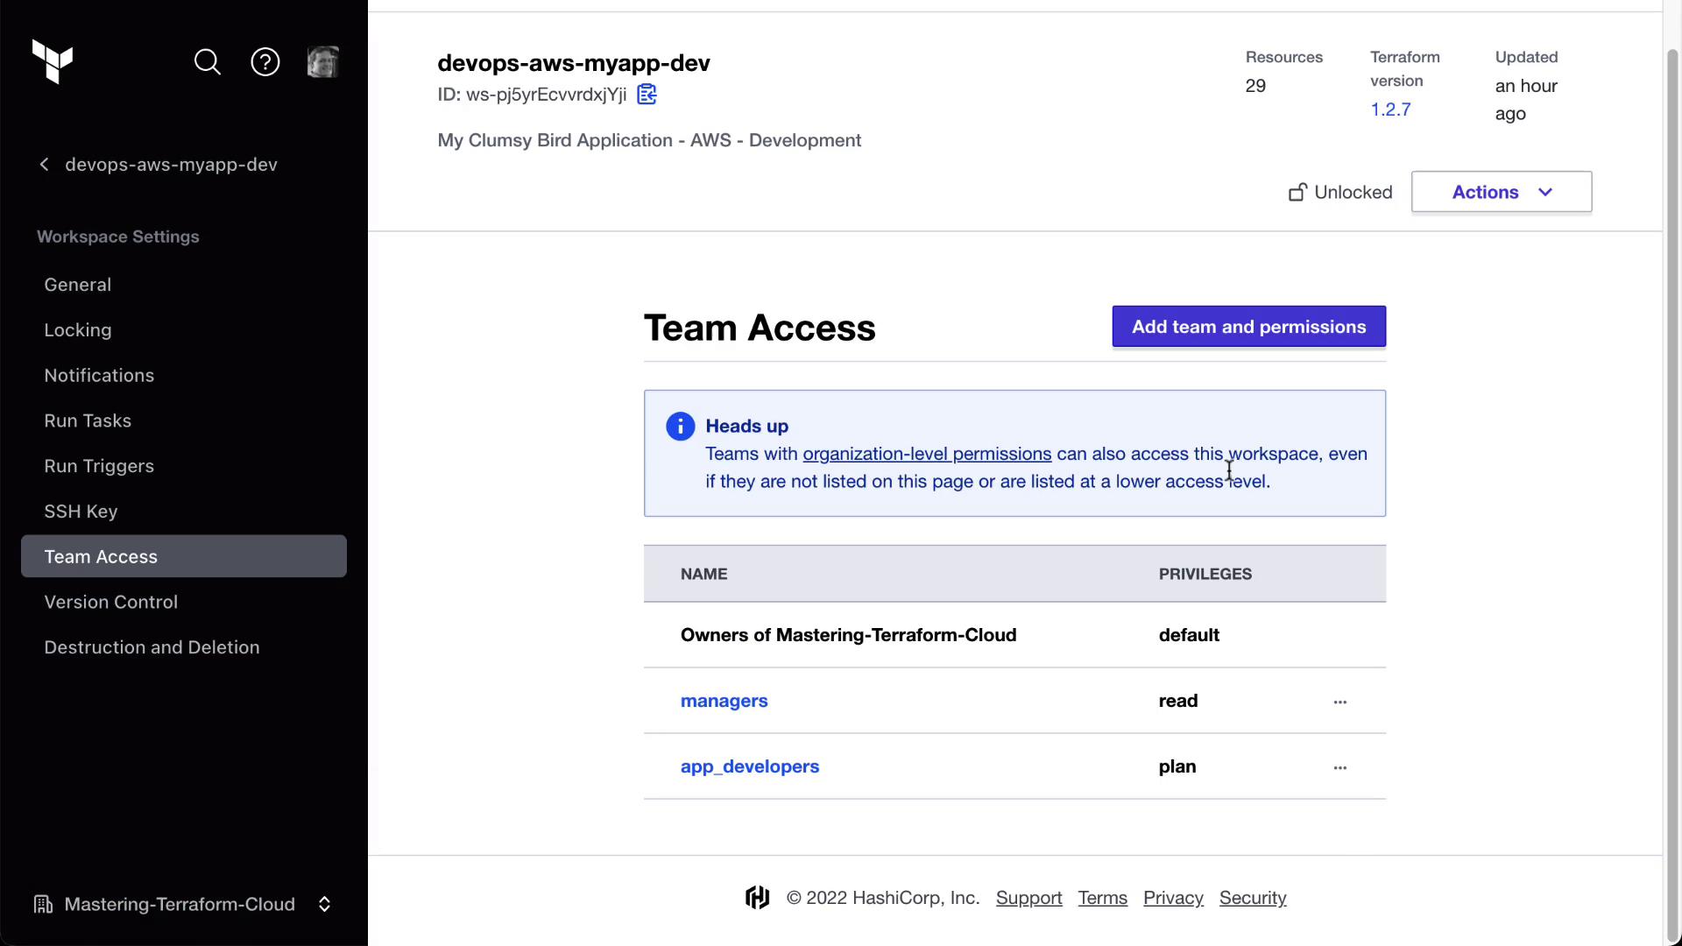The width and height of the screenshot is (1682, 946).
Task: Click Add team and permissions button
Action: click(x=1248, y=327)
